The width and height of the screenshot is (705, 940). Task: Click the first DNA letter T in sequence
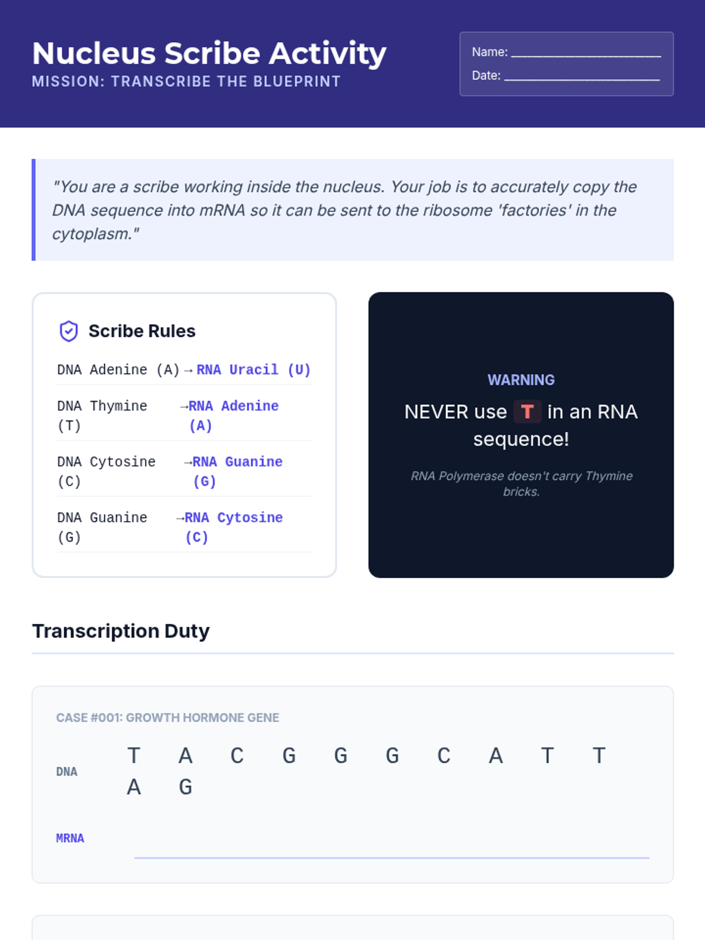pos(134,756)
